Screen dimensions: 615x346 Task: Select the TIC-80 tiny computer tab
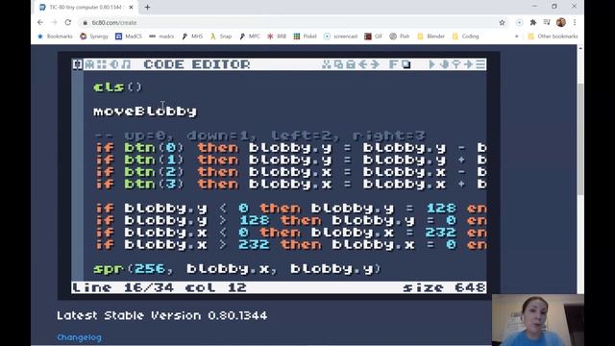[x=86, y=7]
